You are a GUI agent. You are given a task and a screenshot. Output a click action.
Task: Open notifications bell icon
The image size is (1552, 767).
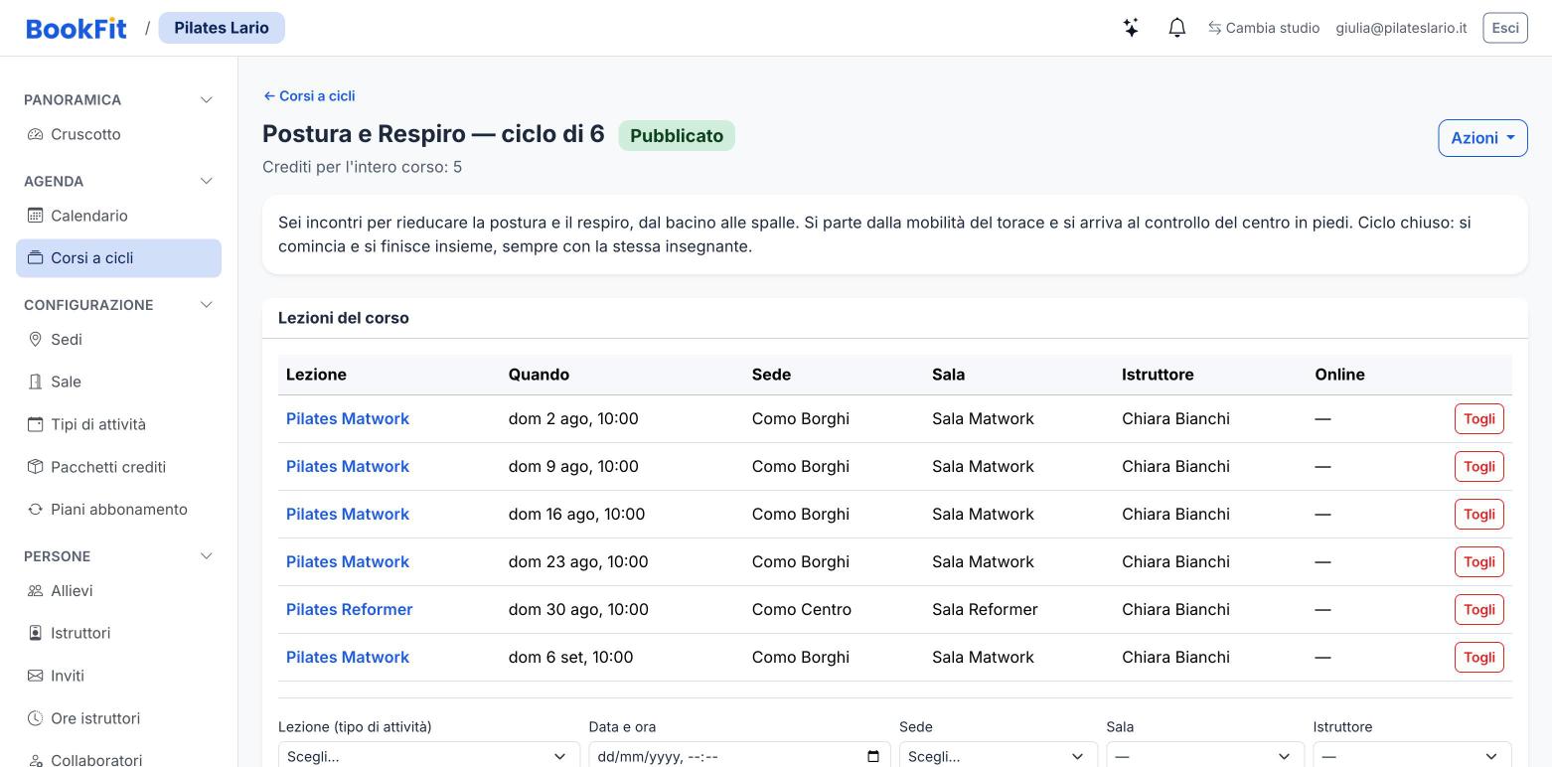[x=1177, y=28]
